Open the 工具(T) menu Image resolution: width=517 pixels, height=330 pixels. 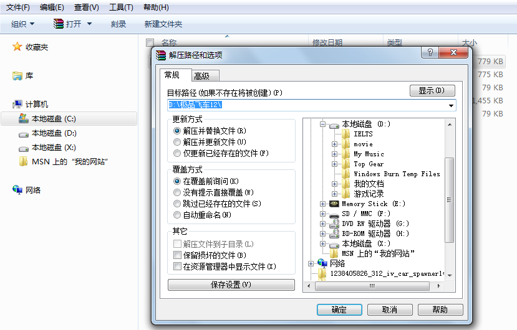(121, 7)
